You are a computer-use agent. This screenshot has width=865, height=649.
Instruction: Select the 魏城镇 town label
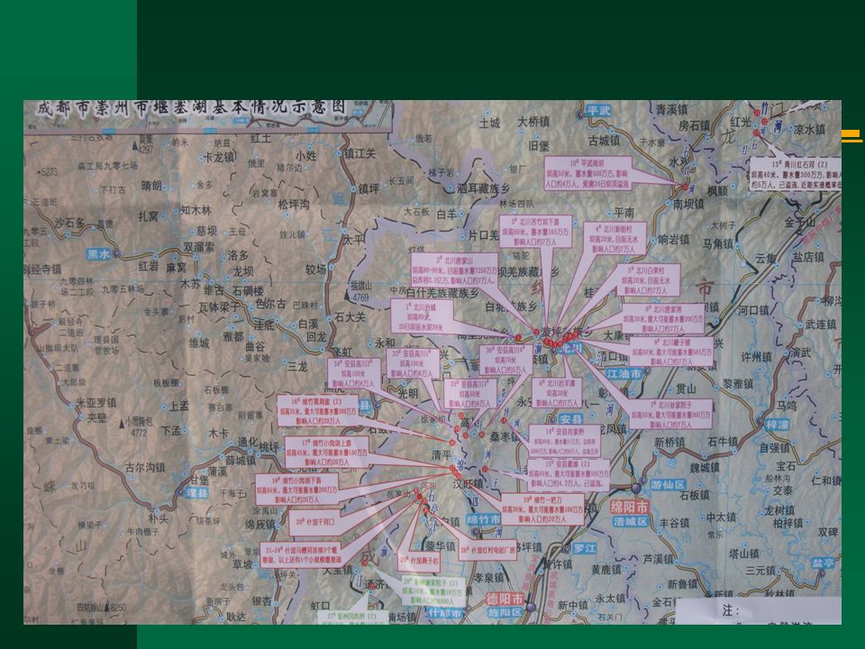click(x=705, y=468)
